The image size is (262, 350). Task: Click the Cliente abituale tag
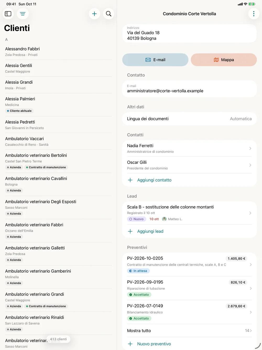[x=19, y=111]
